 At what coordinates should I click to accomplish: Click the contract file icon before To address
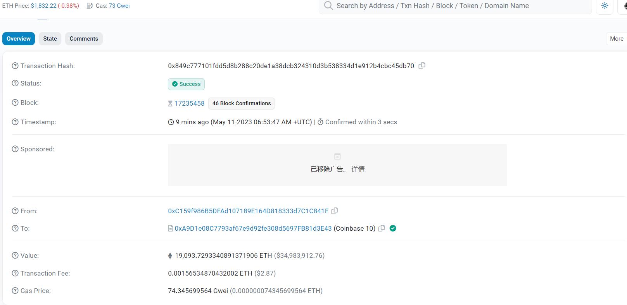tap(170, 228)
